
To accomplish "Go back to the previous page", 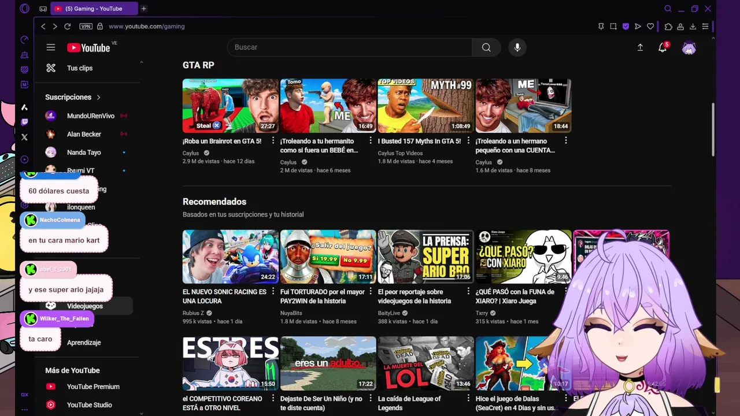I will coord(43,27).
